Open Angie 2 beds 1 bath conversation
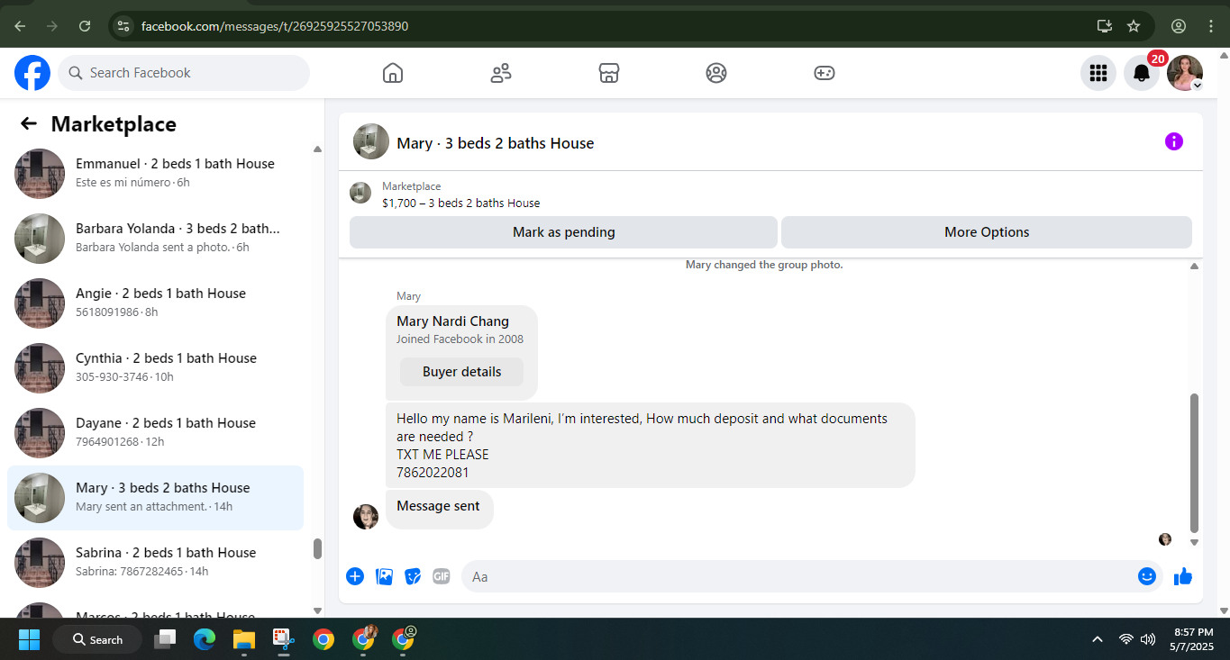This screenshot has width=1230, height=660. point(155,303)
